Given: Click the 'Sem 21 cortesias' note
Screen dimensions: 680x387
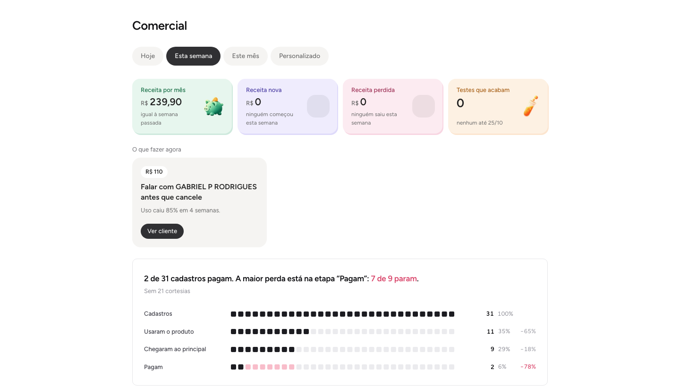Looking at the screenshot, I should 167,291.
